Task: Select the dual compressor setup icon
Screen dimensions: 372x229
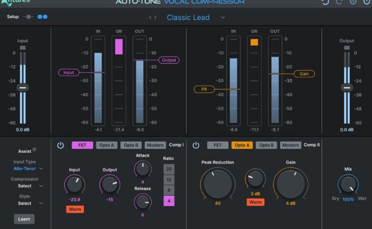Action: pos(43,17)
